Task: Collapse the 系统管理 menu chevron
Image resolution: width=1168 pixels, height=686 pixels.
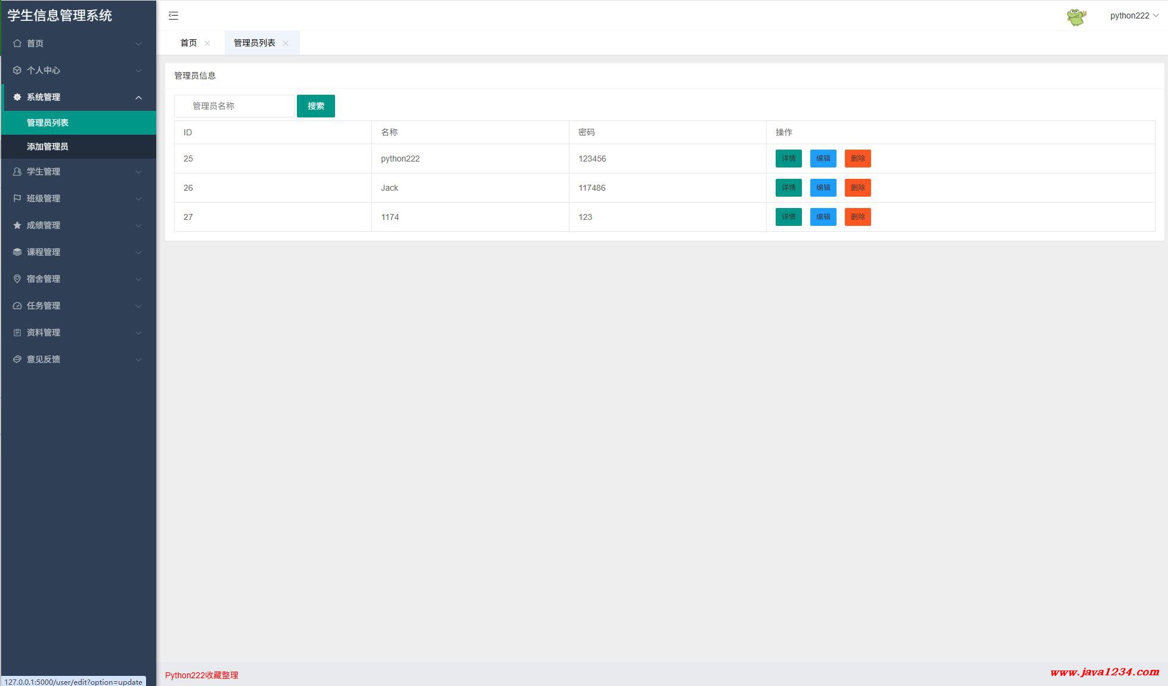Action: point(138,98)
